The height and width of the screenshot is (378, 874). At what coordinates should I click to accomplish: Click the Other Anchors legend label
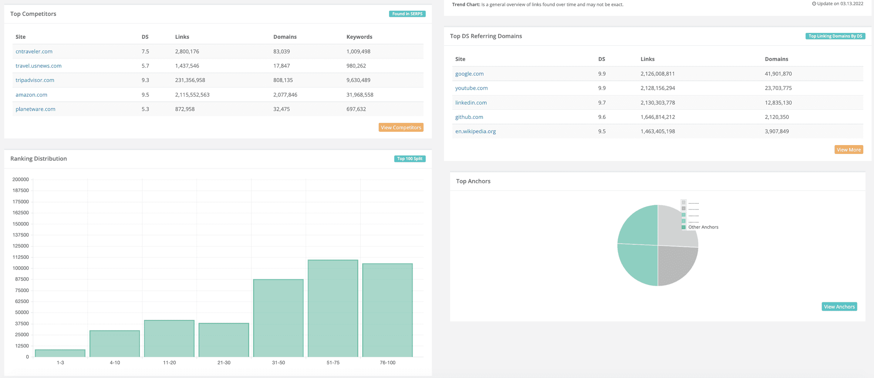point(703,227)
